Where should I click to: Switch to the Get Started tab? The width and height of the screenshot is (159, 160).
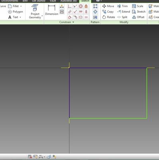(x=39, y=1)
